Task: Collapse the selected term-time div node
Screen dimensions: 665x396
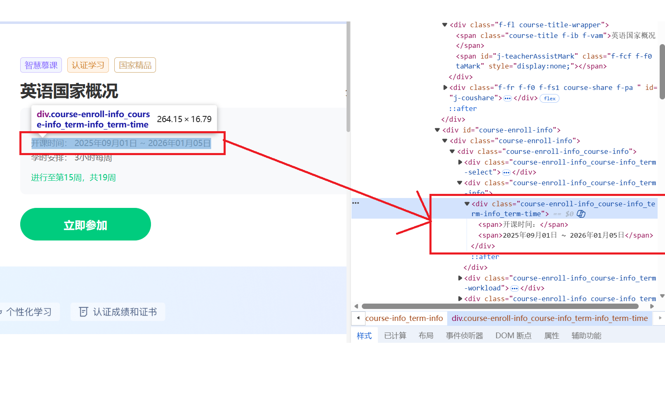Action: (467, 204)
